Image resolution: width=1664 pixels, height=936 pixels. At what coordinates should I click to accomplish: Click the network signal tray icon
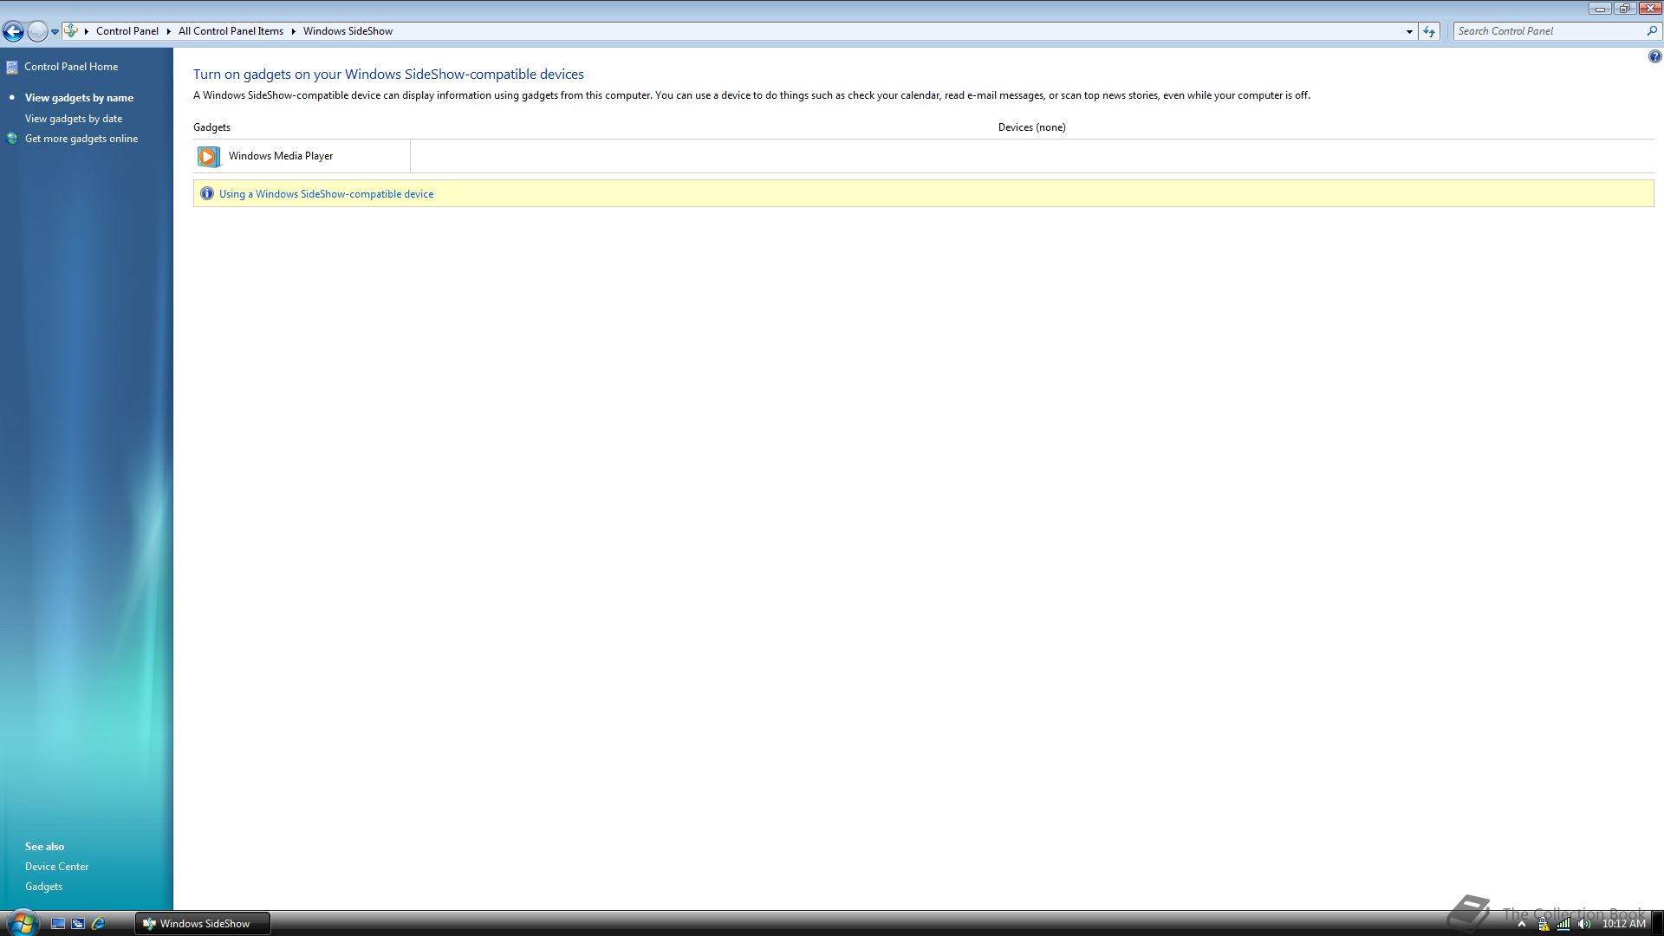coord(1563,924)
